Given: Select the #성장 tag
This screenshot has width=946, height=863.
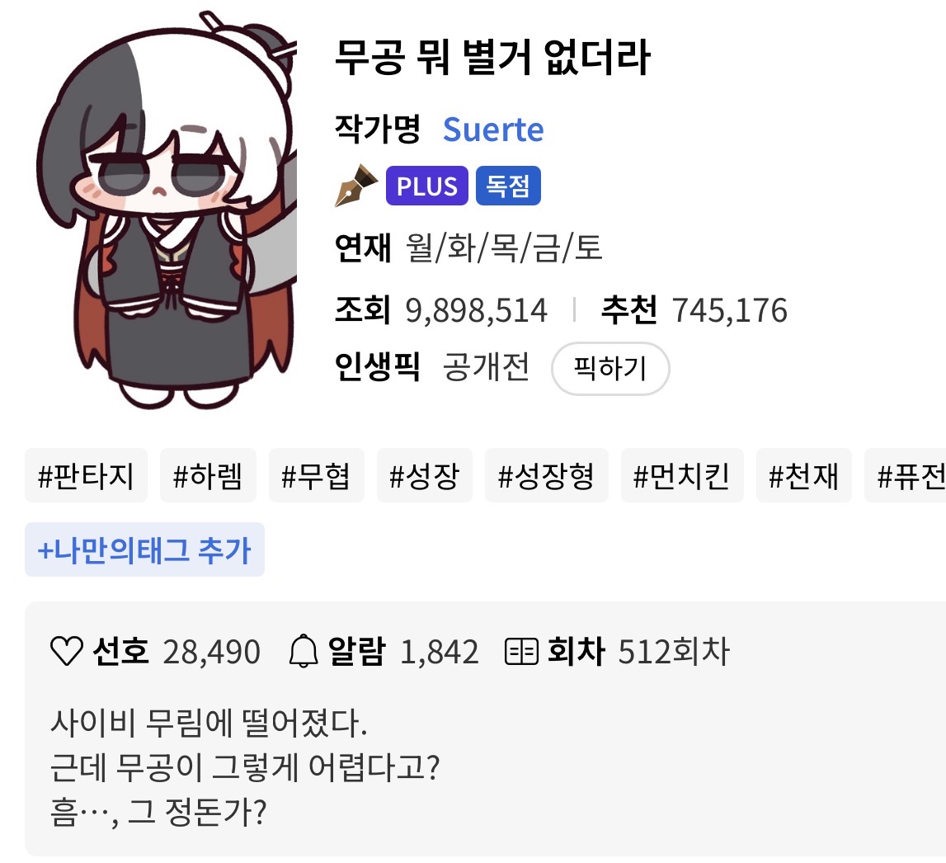Looking at the screenshot, I should [x=425, y=475].
